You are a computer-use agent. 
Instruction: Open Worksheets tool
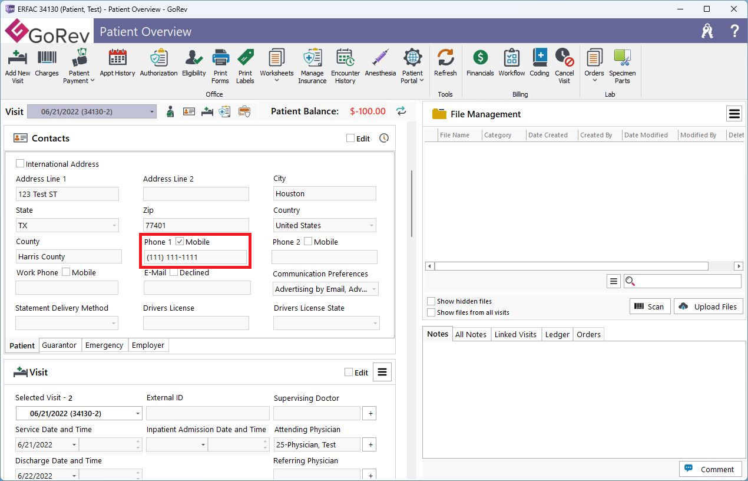coord(277,66)
